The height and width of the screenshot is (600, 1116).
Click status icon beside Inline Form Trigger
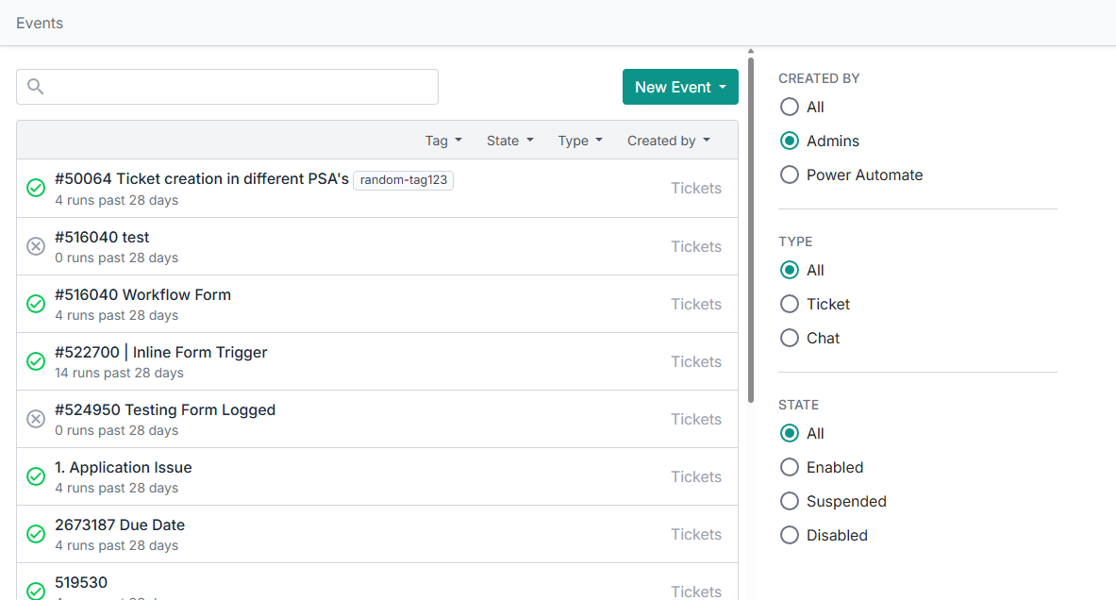[x=36, y=361]
